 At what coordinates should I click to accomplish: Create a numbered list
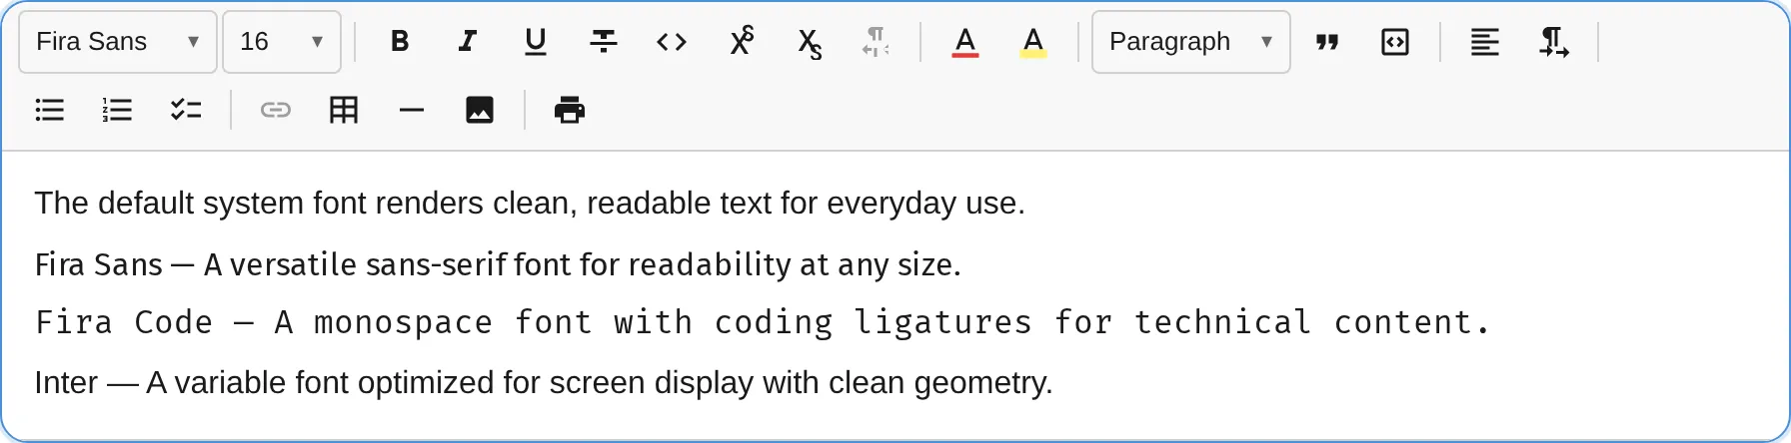(x=118, y=110)
